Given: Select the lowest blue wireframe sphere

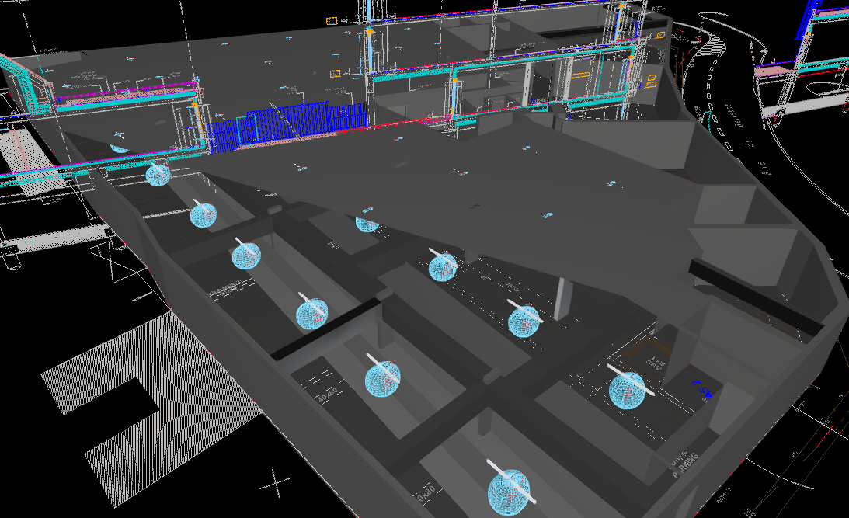Looking at the screenshot, I should [508, 492].
